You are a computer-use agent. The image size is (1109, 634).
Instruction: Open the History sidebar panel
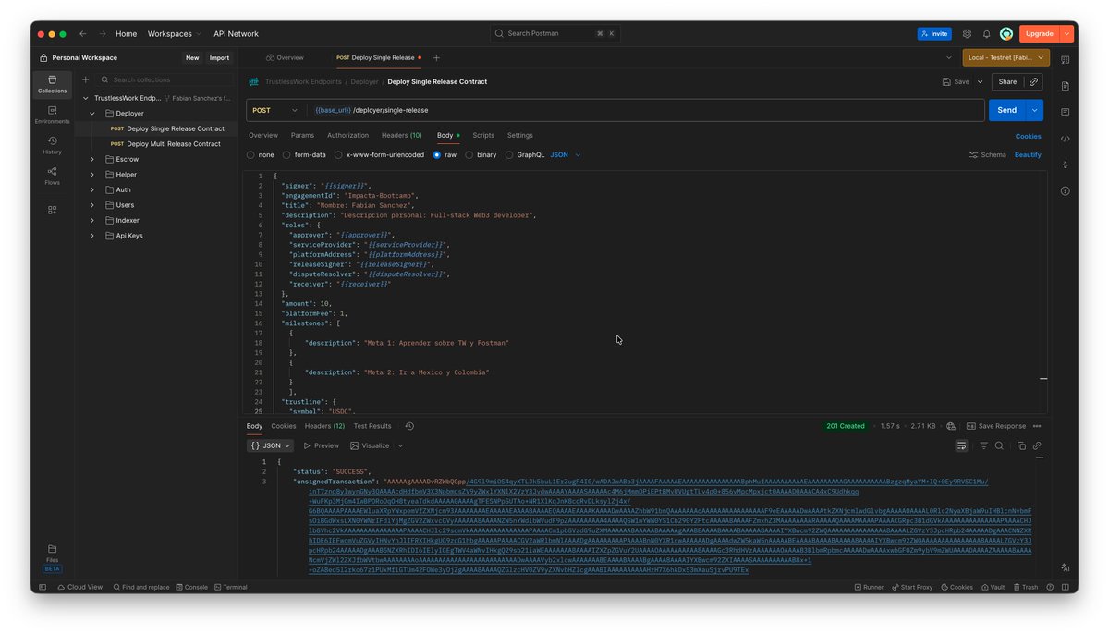52,145
